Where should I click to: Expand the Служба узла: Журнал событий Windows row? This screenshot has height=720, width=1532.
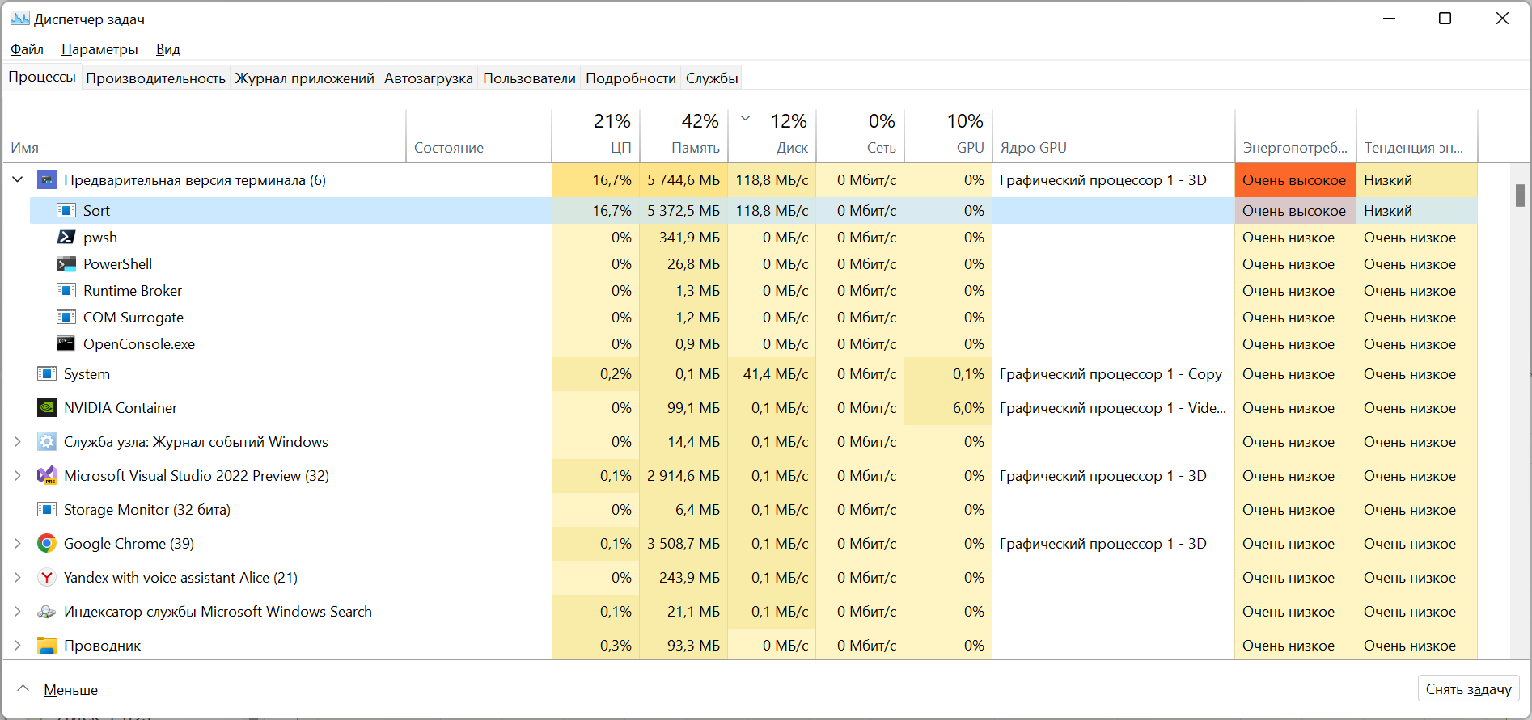pyautogui.click(x=18, y=441)
